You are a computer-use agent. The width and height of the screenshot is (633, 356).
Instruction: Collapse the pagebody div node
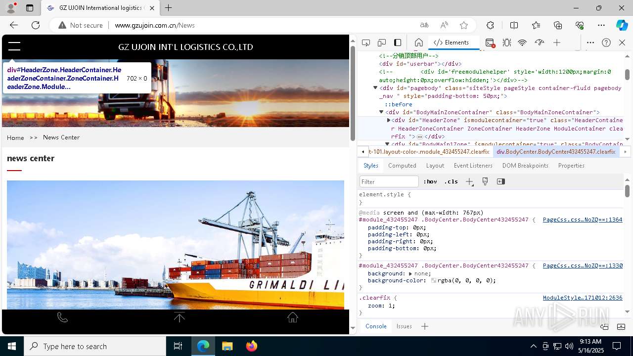375,88
